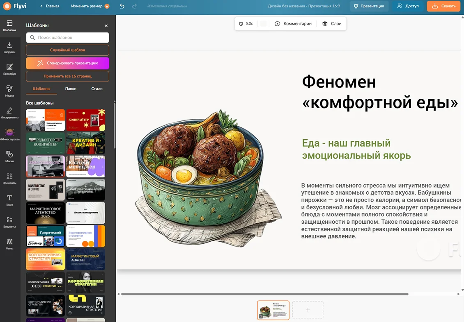Select the orange Корпоративная стратегия building template

click(x=45, y=120)
